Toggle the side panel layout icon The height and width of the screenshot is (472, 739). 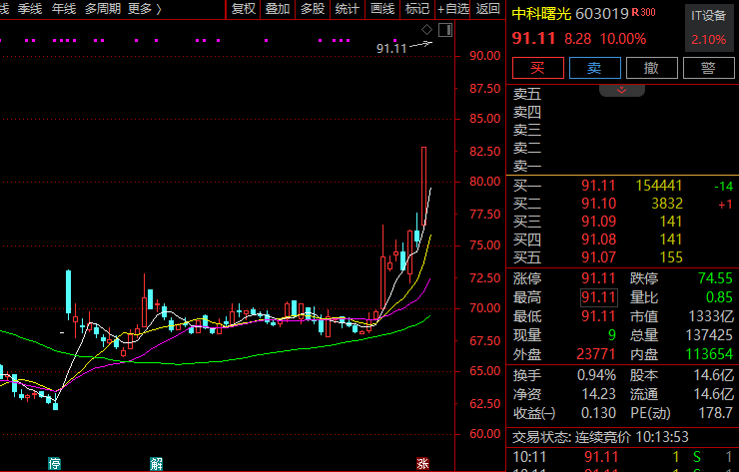pos(445,30)
